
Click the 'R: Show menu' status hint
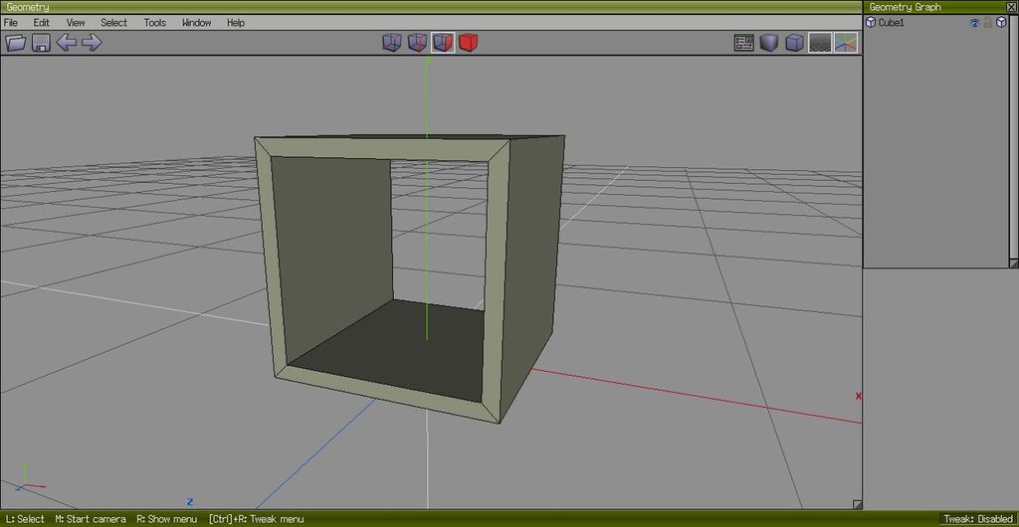click(x=167, y=519)
